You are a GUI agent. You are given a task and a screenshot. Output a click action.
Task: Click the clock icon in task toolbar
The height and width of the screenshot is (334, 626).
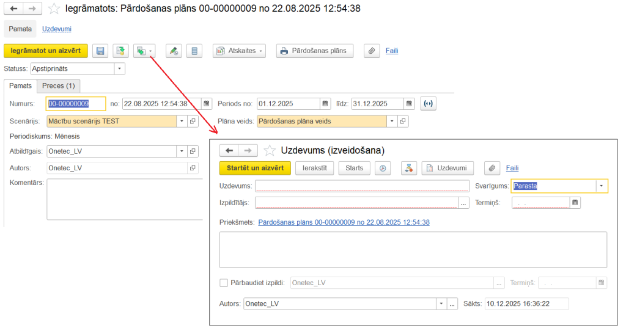[x=384, y=168]
